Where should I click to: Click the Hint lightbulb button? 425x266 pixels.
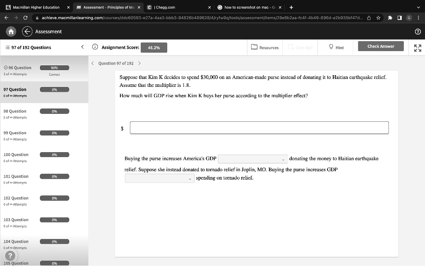point(336,47)
